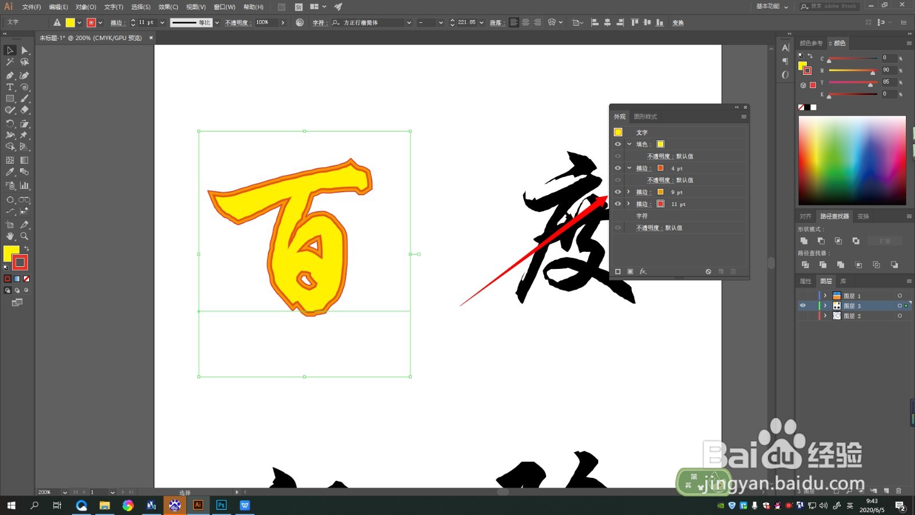Expand the 11 pt stroke row
Image resolution: width=915 pixels, height=515 pixels.
coord(628,204)
